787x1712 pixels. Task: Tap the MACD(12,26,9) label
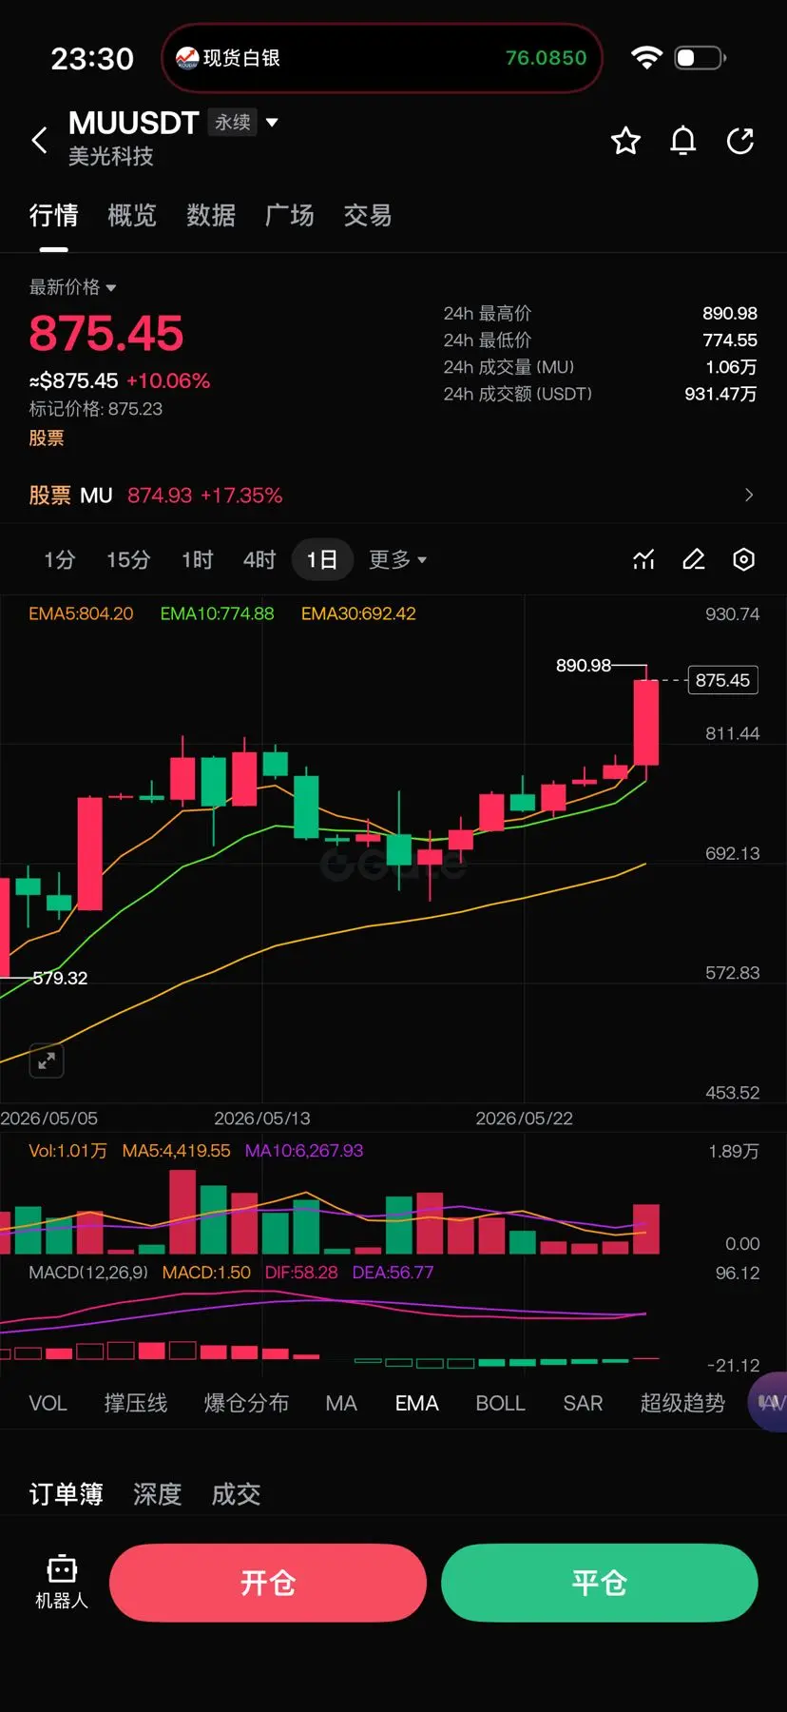pyautogui.click(x=88, y=1273)
